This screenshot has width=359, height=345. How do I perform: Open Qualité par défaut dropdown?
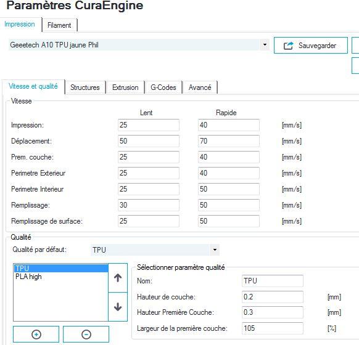(x=215, y=250)
